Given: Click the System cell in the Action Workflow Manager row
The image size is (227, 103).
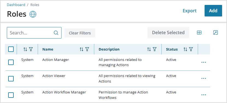Looking at the screenshot, I should click(27, 92).
